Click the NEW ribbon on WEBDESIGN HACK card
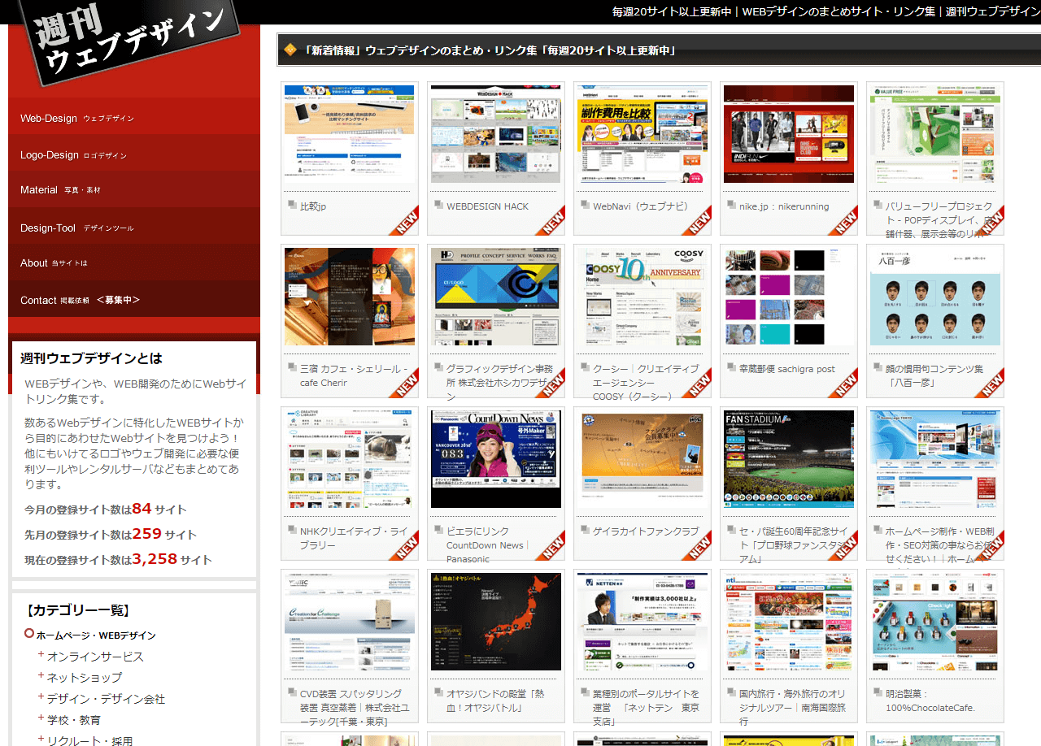Image resolution: width=1041 pixels, height=746 pixels. tap(551, 221)
